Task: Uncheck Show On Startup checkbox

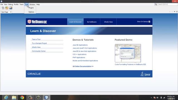Action: (149, 22)
